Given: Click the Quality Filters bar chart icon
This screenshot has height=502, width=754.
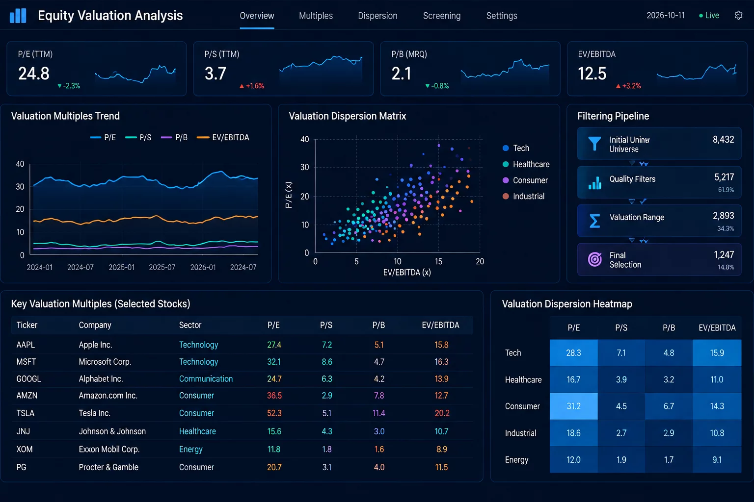Looking at the screenshot, I should pyautogui.click(x=594, y=183).
